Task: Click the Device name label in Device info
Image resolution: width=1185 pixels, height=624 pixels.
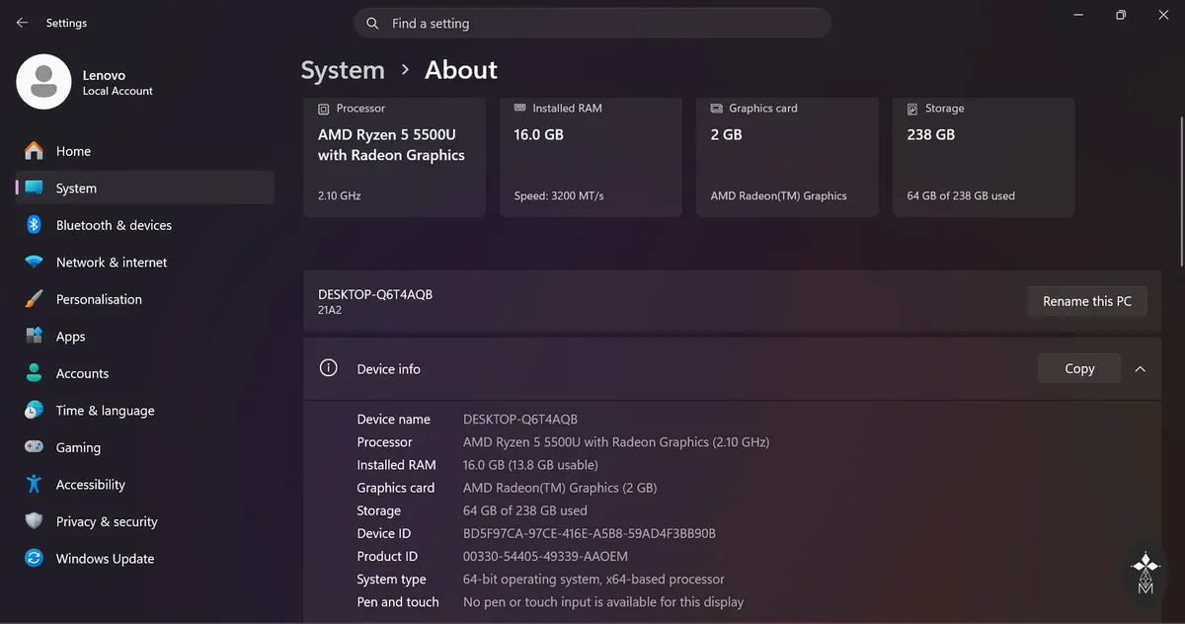Action: 394,420
